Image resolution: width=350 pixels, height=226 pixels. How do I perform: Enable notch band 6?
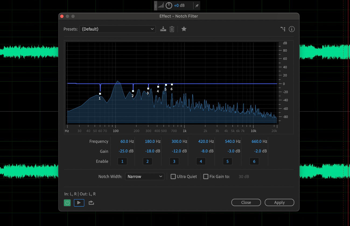(x=254, y=161)
